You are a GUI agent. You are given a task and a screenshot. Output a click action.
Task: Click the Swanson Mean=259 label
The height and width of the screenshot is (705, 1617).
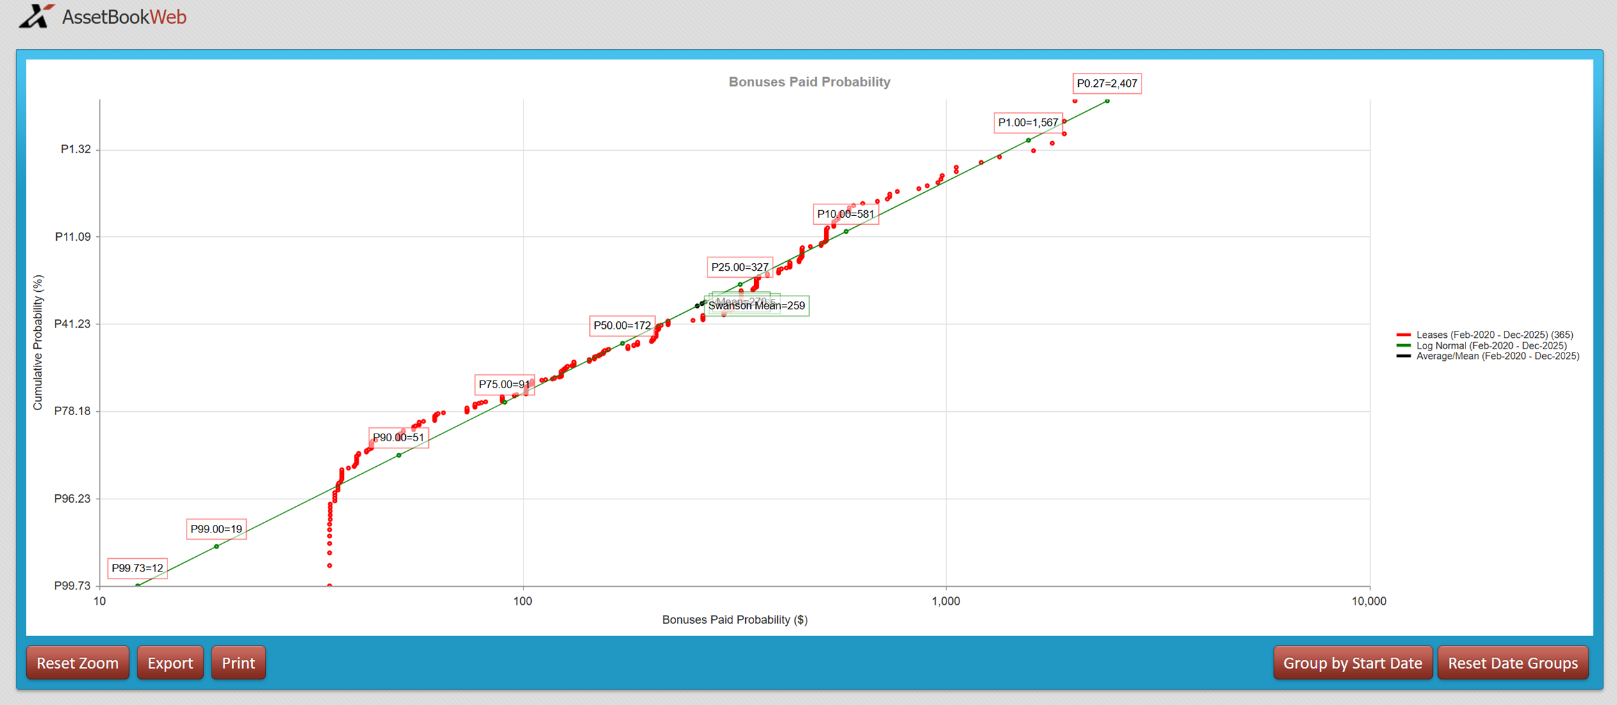(x=756, y=306)
